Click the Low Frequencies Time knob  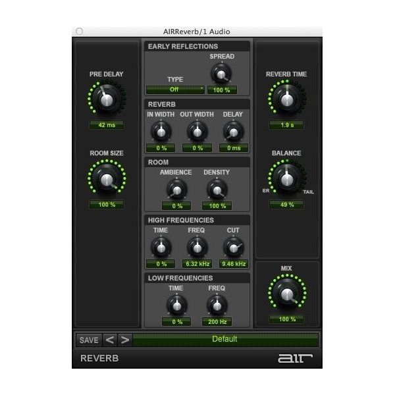pos(177,305)
